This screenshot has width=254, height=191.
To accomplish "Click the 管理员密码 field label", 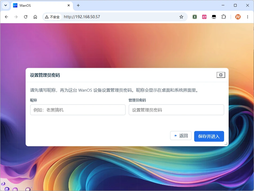I will point(137,100).
